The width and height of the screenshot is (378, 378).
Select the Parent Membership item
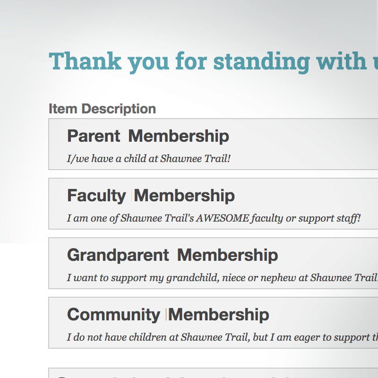(189, 144)
